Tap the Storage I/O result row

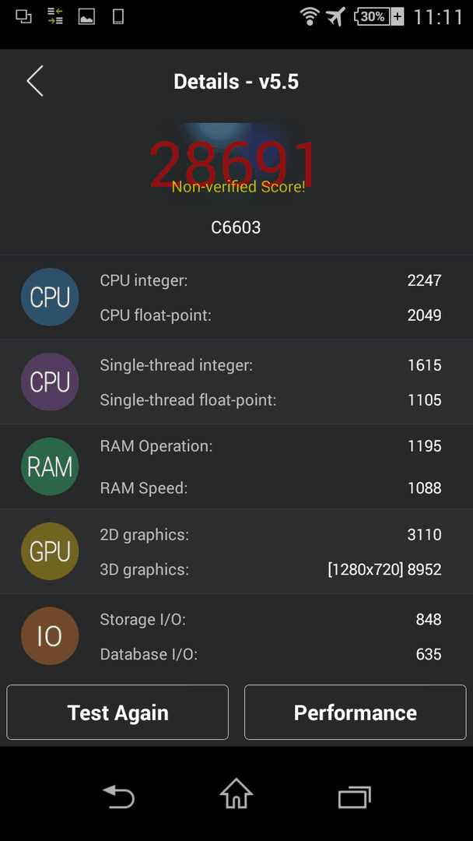pyautogui.click(x=271, y=620)
